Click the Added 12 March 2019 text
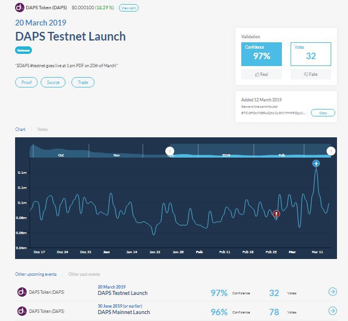Screen dimensions: 348x321 click(262, 100)
